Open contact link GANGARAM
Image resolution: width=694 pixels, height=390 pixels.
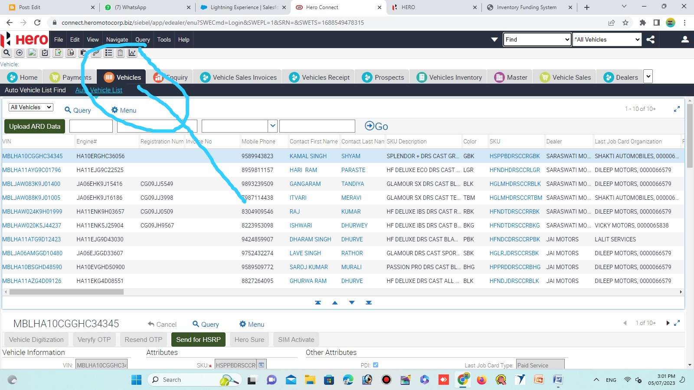click(x=305, y=184)
